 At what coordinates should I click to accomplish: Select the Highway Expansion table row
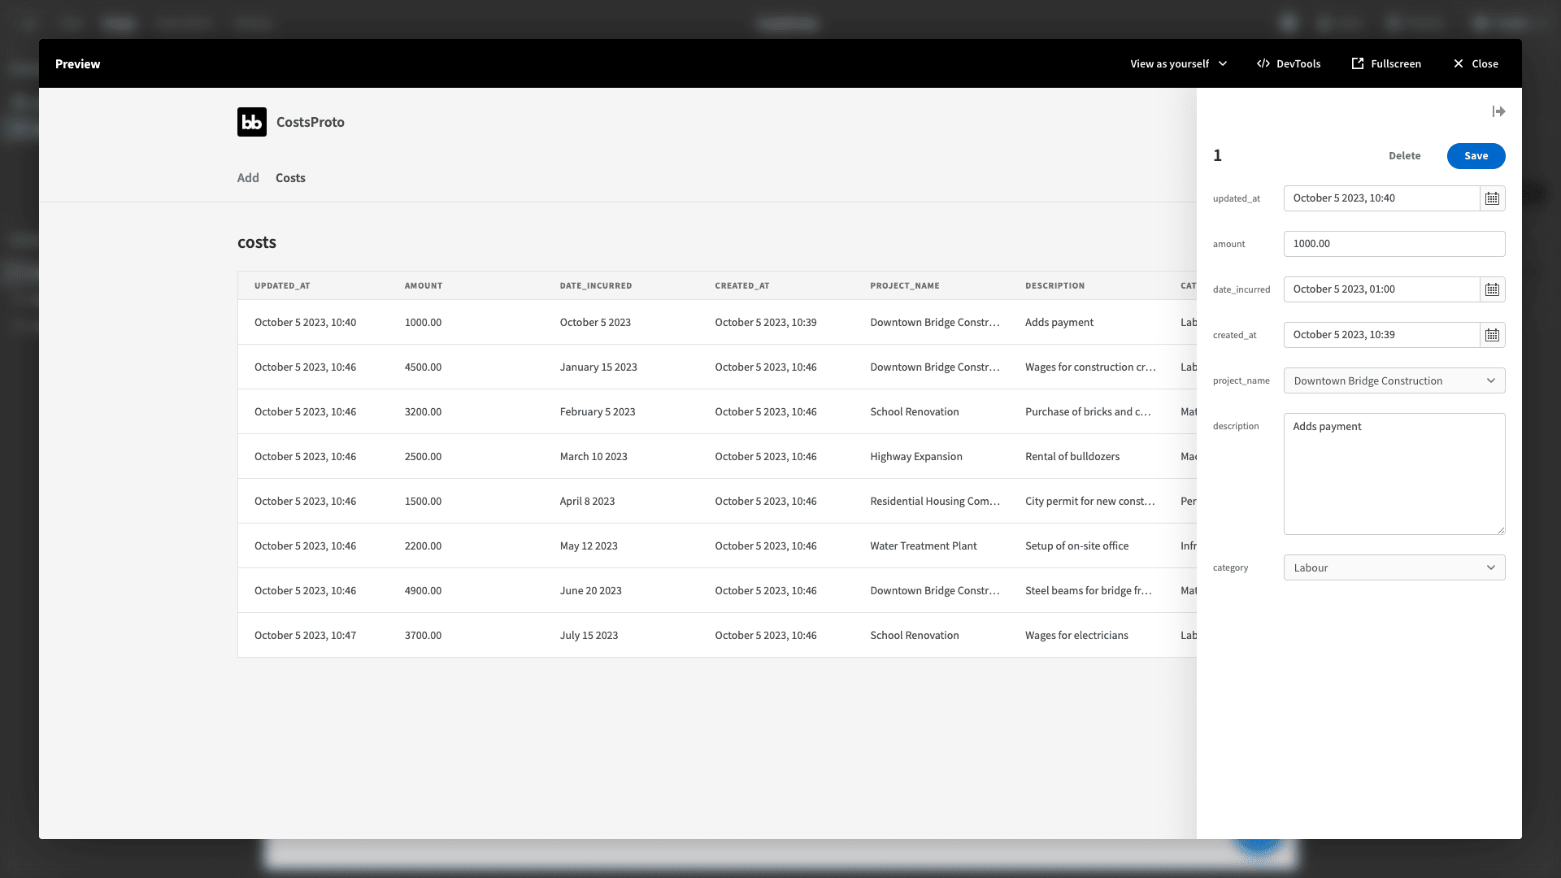point(717,456)
